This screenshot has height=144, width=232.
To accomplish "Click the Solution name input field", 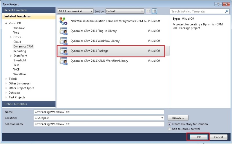I will click(x=99, y=124).
